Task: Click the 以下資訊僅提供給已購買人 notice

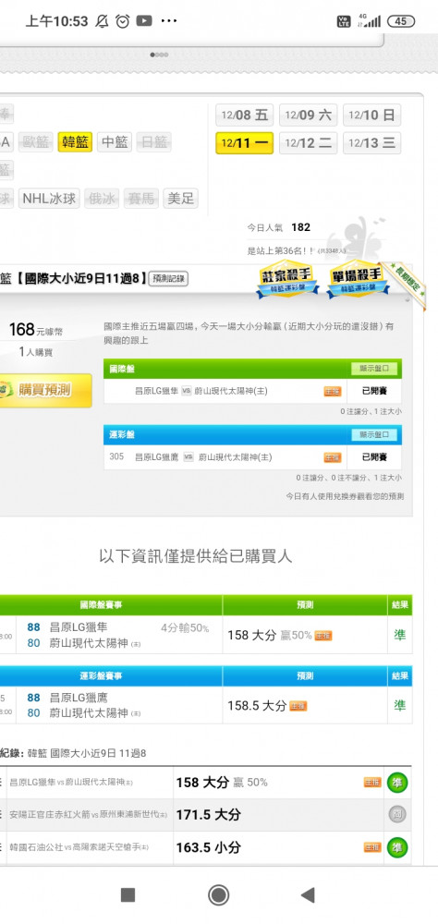Action: coord(195,556)
